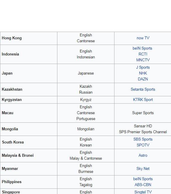This screenshot has width=171, height=194.
Task: Open the J Sports link
Action: pyautogui.click(x=143, y=67)
